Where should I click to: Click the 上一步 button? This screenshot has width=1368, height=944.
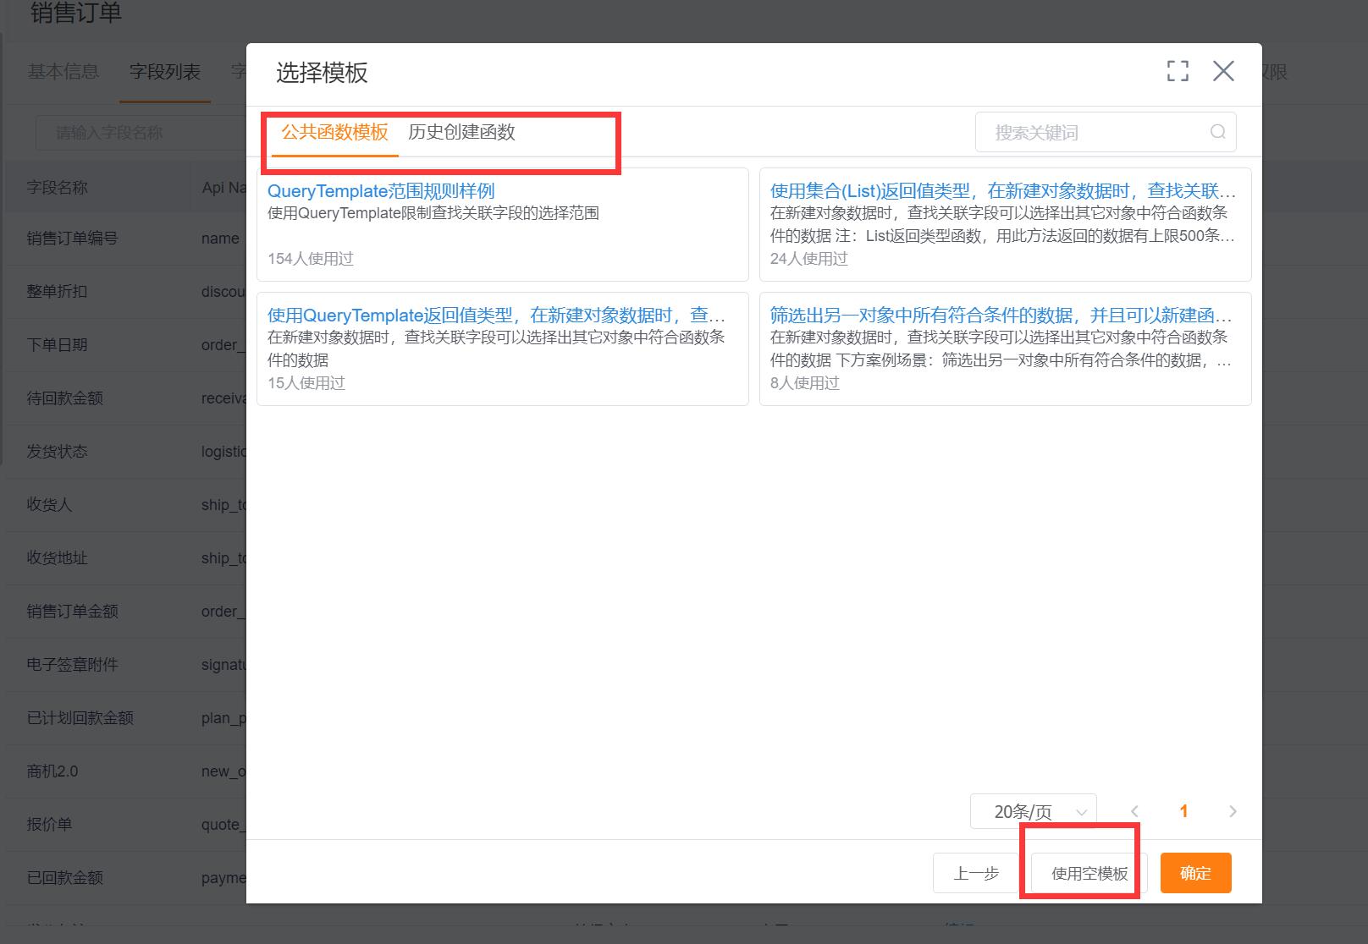(x=976, y=873)
